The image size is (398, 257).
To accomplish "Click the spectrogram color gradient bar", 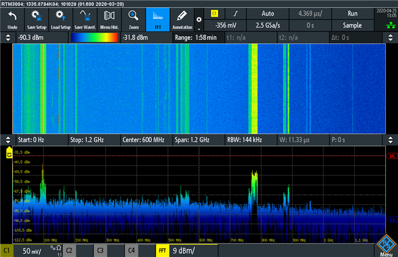I will tap(95, 37).
